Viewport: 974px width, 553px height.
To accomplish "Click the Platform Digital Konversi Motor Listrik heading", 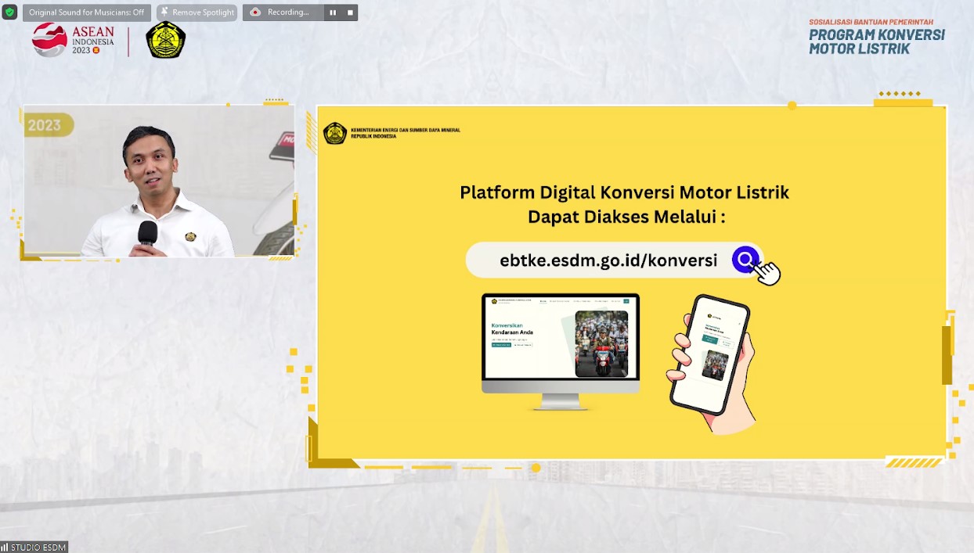I will point(624,192).
